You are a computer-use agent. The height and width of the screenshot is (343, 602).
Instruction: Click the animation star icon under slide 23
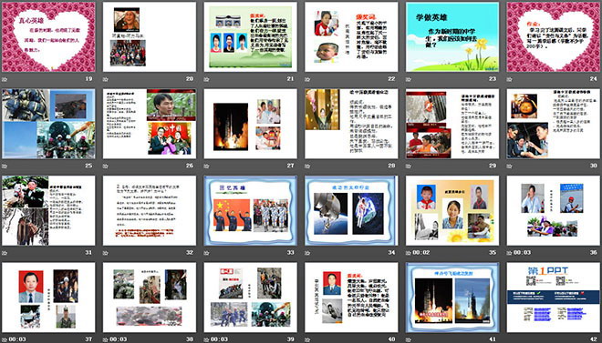click(408, 79)
